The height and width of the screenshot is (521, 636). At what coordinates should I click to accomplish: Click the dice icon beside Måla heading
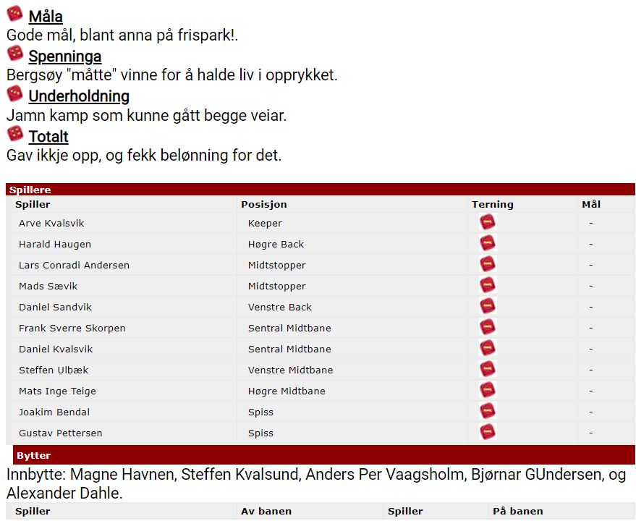15,14
